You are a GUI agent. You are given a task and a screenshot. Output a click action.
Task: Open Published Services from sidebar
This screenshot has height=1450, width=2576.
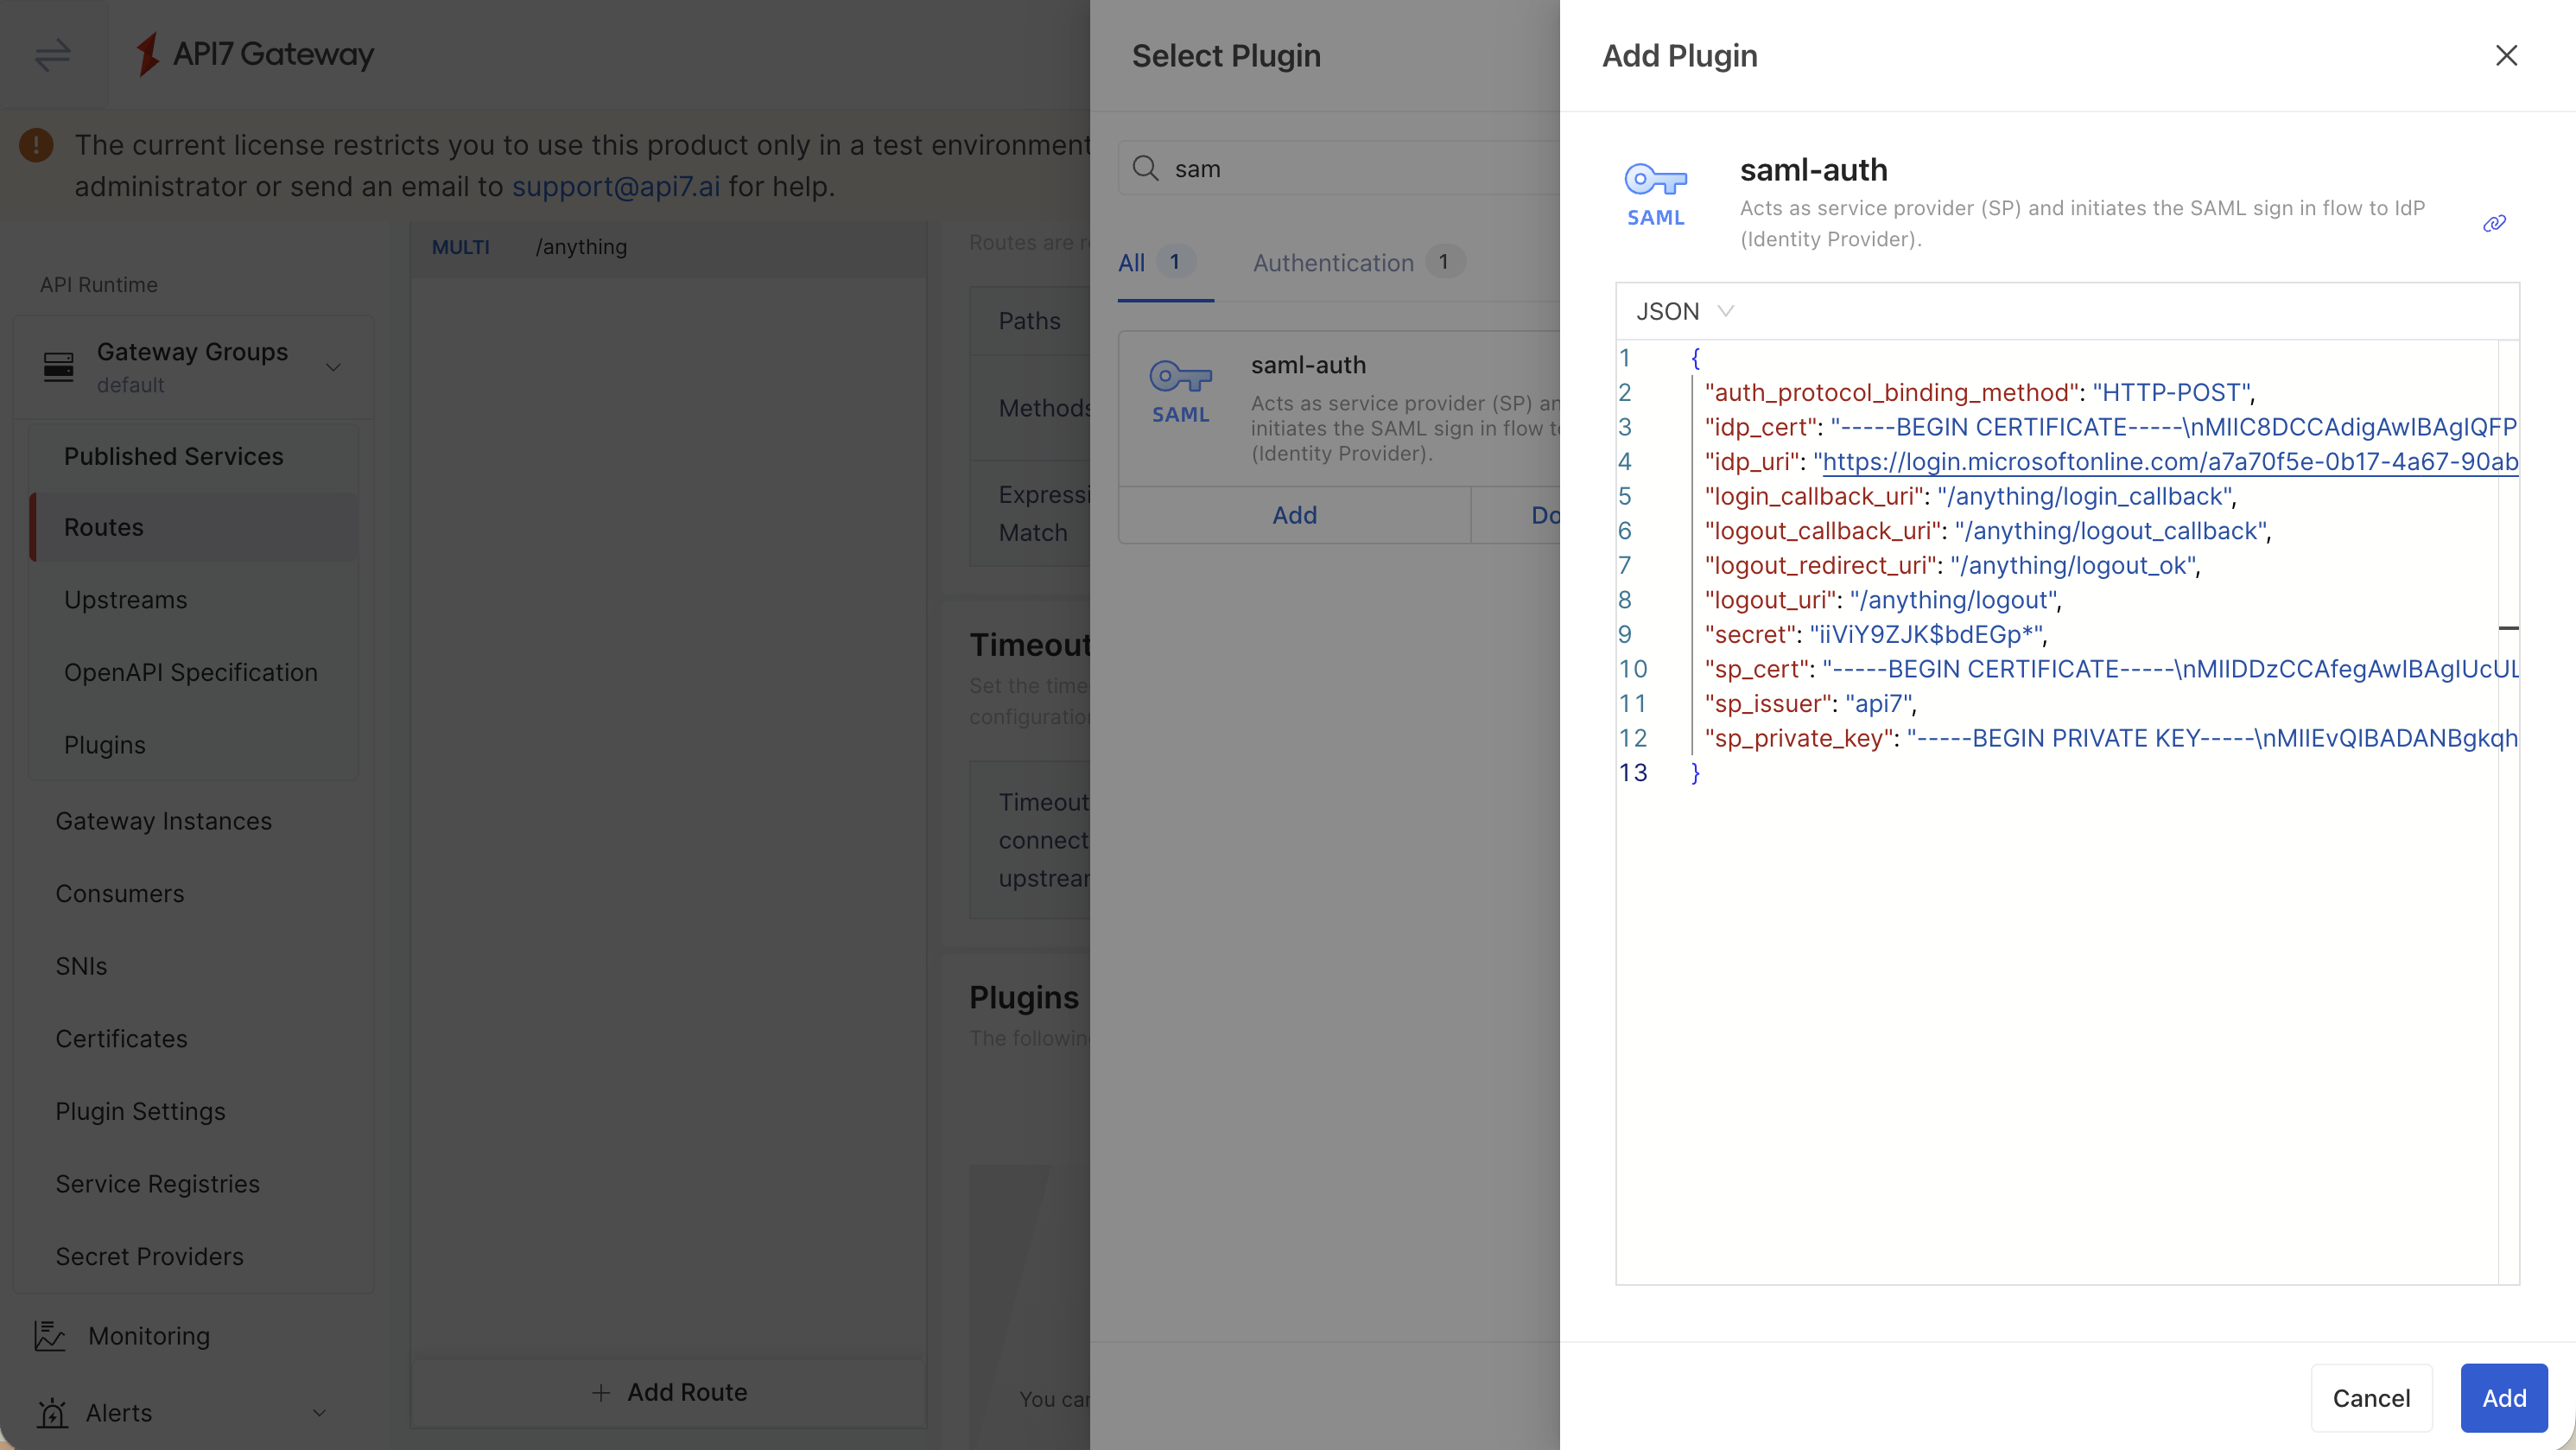tap(173, 456)
